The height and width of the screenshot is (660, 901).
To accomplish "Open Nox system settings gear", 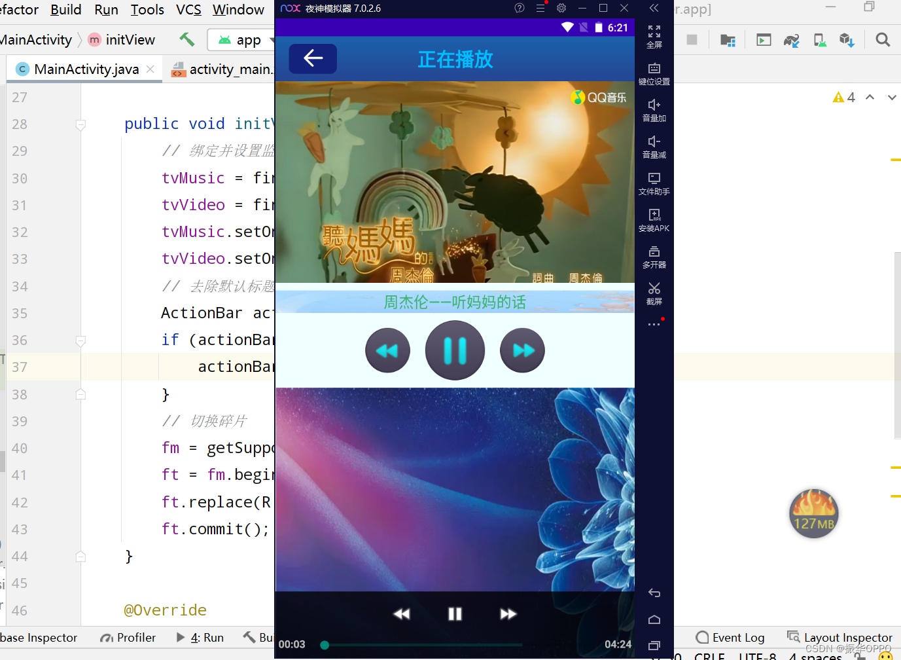I will click(x=561, y=8).
